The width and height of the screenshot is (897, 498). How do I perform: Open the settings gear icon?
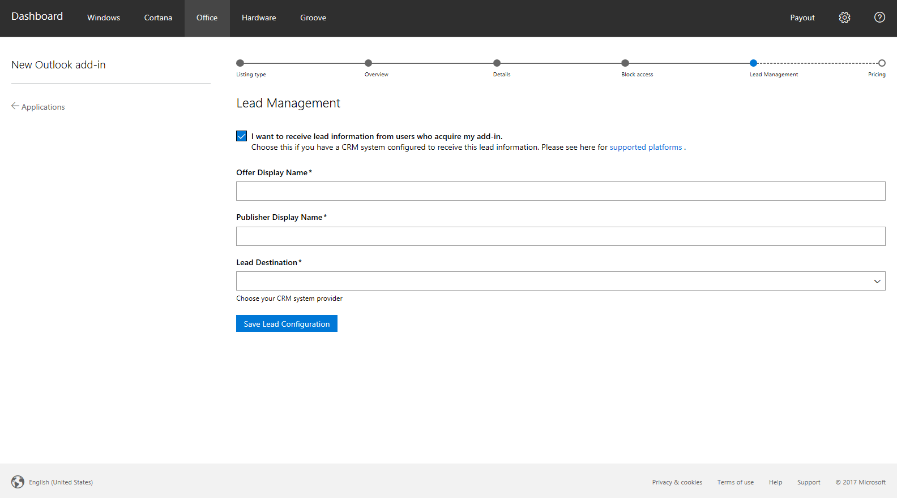point(844,18)
